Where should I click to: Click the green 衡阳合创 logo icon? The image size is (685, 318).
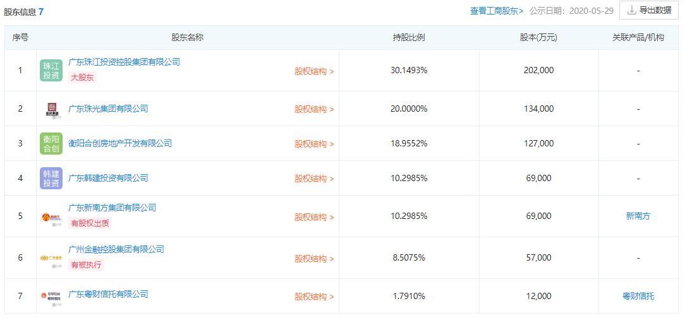coord(51,144)
